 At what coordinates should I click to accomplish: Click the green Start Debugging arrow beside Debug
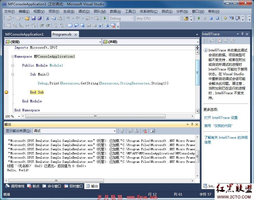(105, 18)
